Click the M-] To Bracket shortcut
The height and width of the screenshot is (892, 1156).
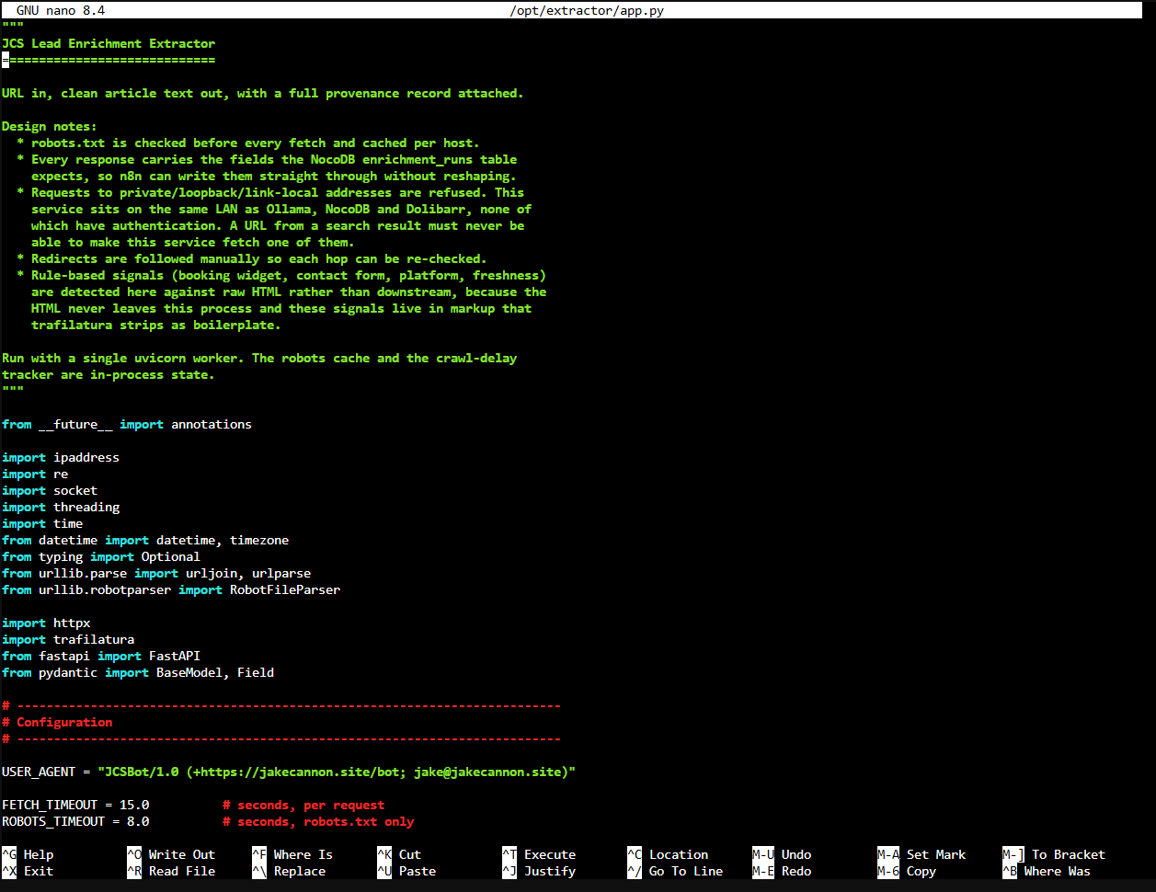click(x=1054, y=854)
